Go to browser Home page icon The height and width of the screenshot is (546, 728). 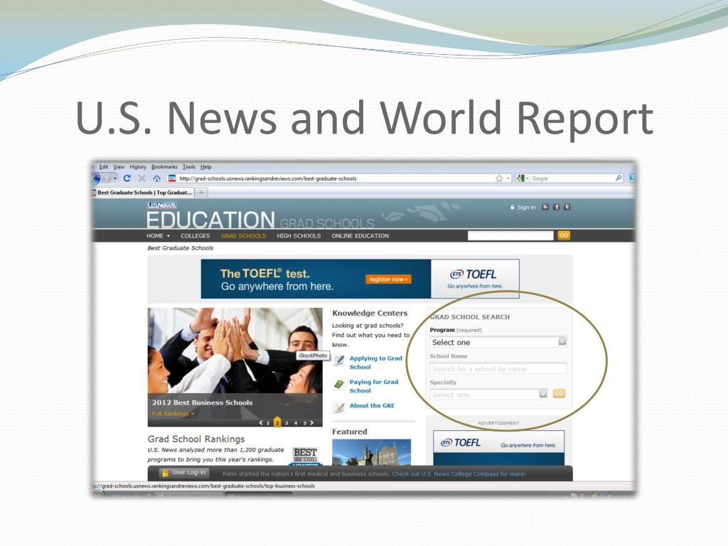156,178
